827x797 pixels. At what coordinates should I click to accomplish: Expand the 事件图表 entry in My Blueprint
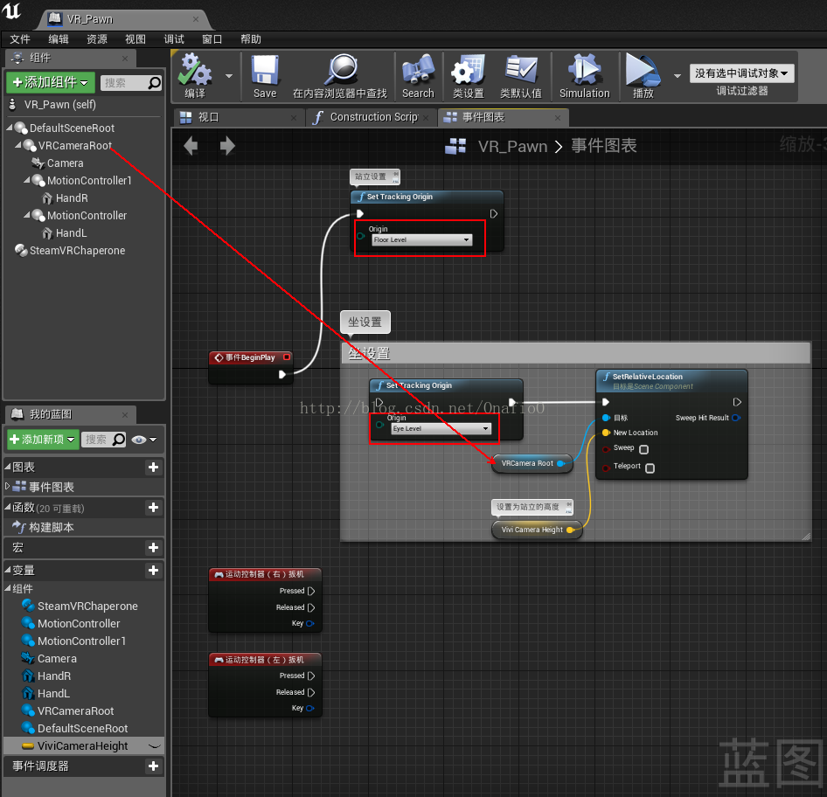pos(7,486)
